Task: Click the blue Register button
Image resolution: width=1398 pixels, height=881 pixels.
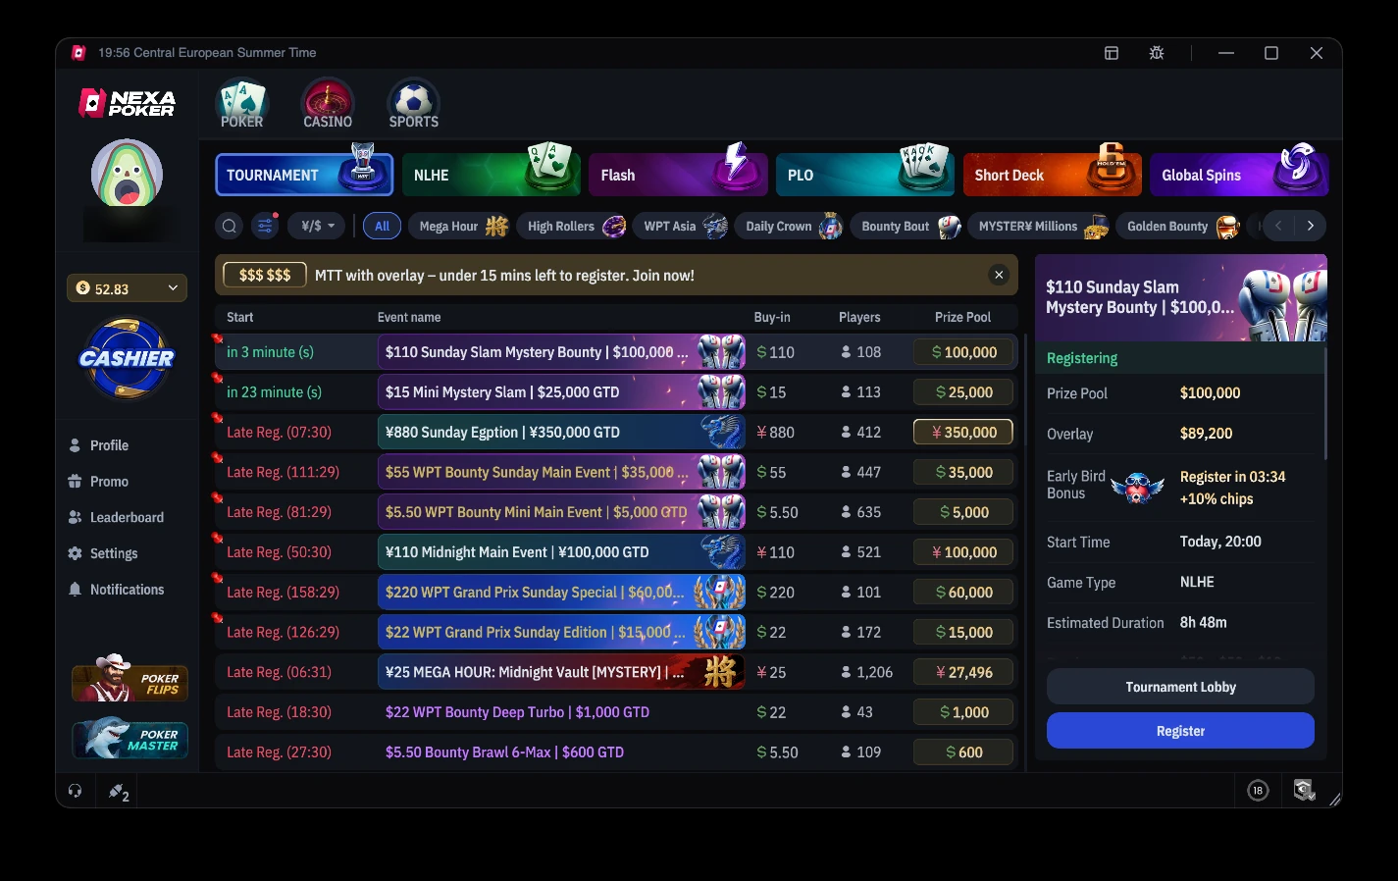Action: 1180,731
